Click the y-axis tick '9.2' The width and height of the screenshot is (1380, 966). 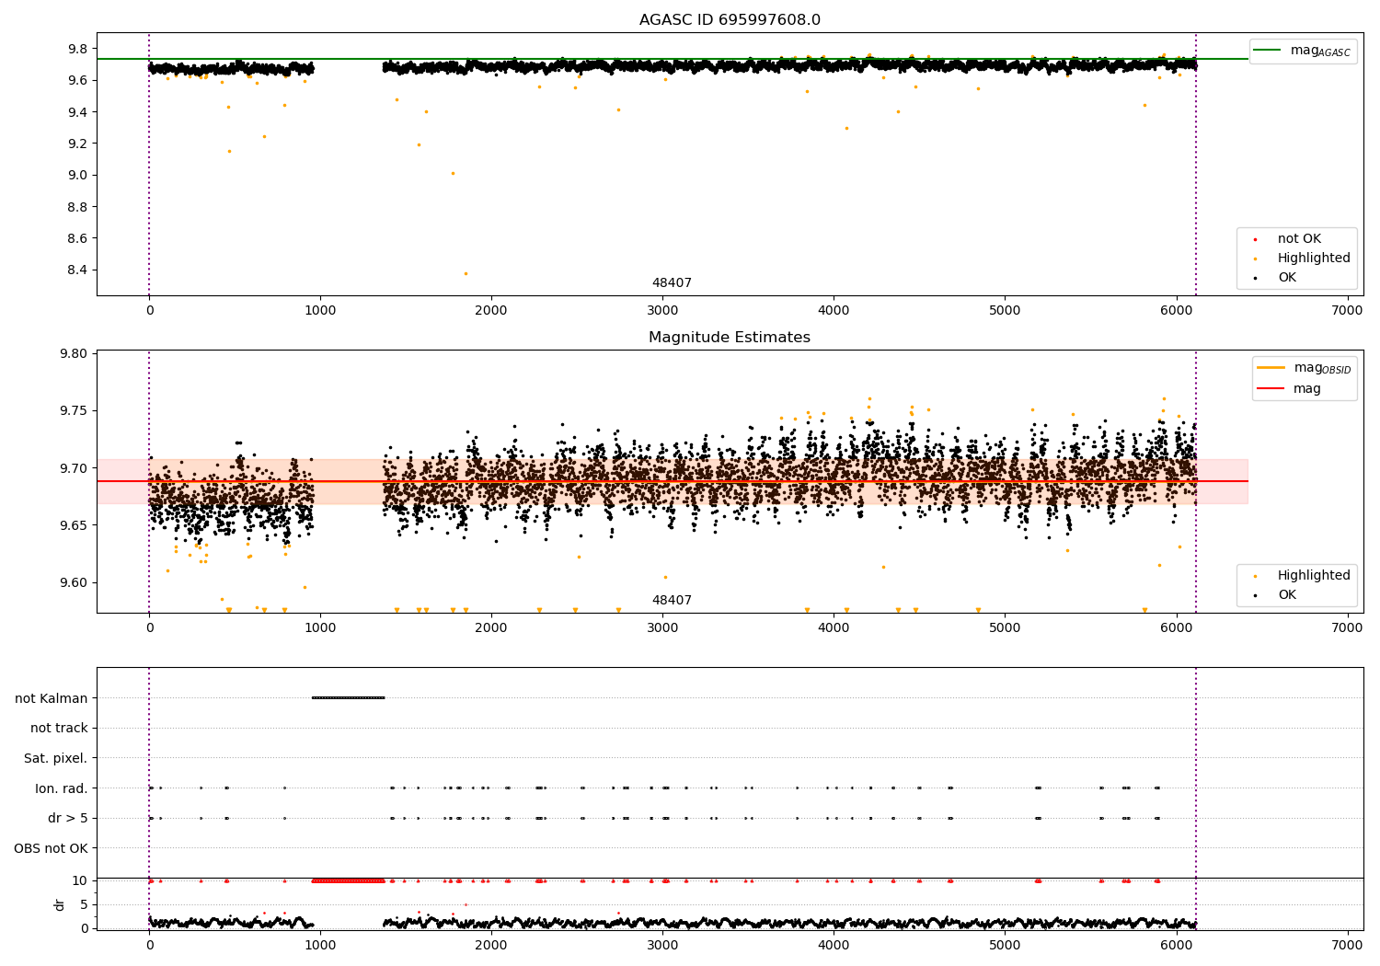(x=77, y=144)
